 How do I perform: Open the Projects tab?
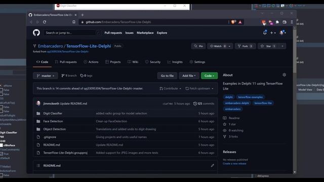click(113, 62)
